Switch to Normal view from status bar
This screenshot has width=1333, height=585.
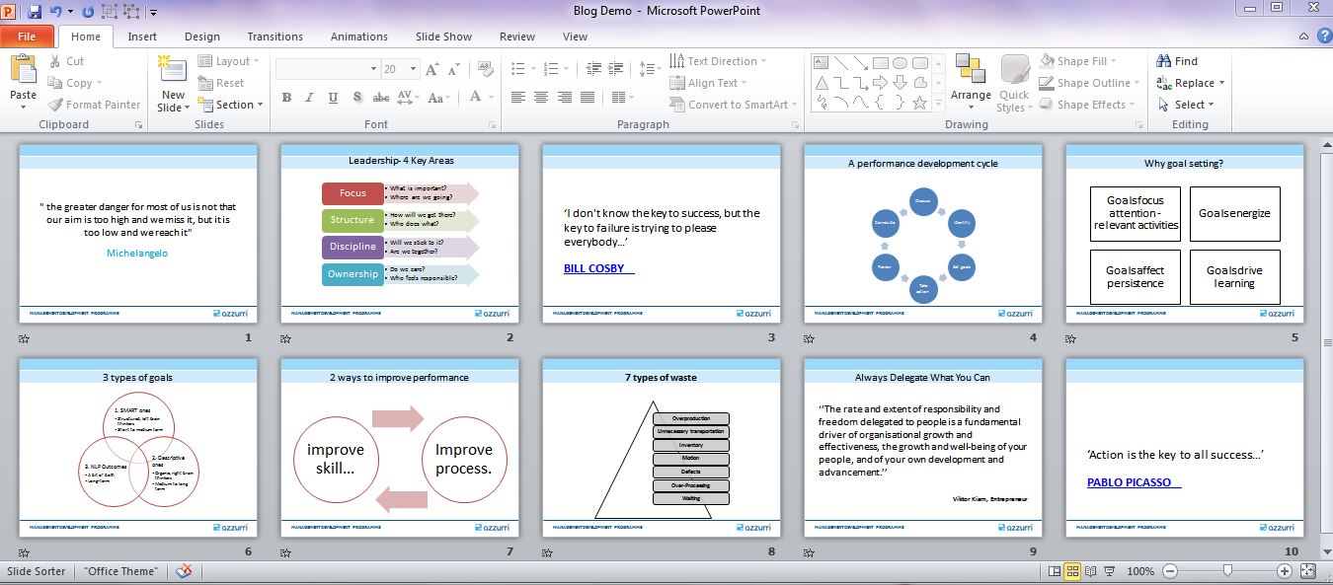(x=1055, y=571)
